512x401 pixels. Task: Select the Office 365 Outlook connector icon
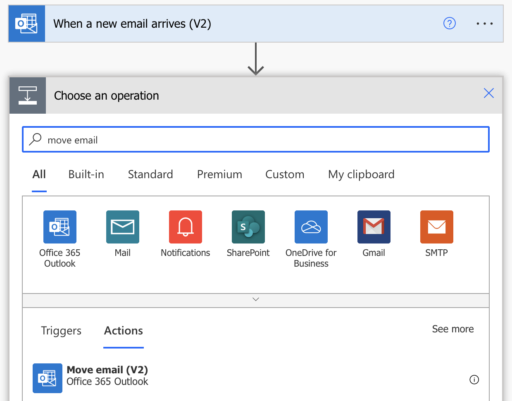click(60, 227)
